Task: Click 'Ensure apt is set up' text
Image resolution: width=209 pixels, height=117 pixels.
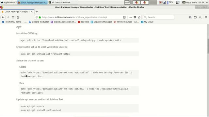Action: tap(42, 47)
